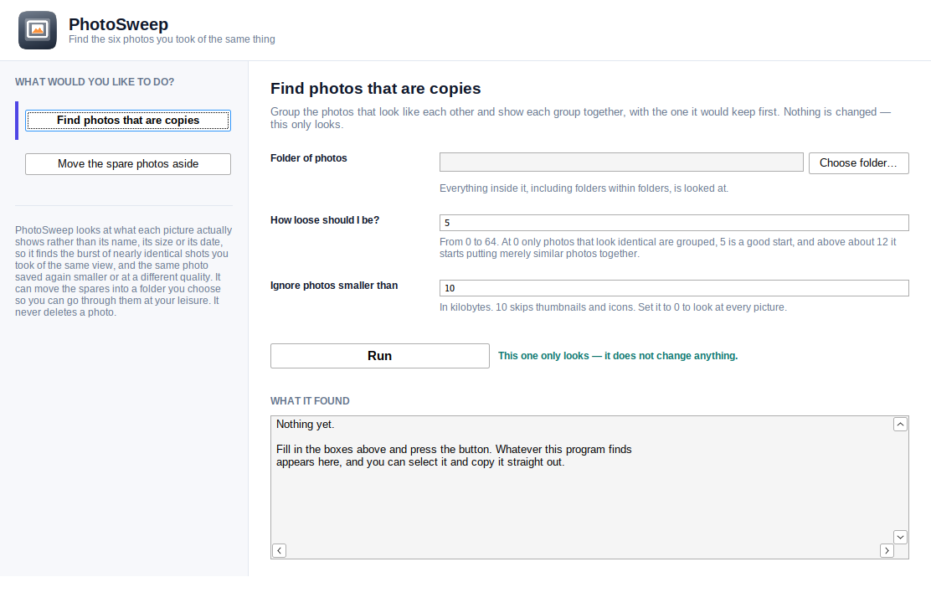Click the 'Nothing yet.' text in results
Viewport: 931px width, 608px height.
pyautogui.click(x=306, y=424)
